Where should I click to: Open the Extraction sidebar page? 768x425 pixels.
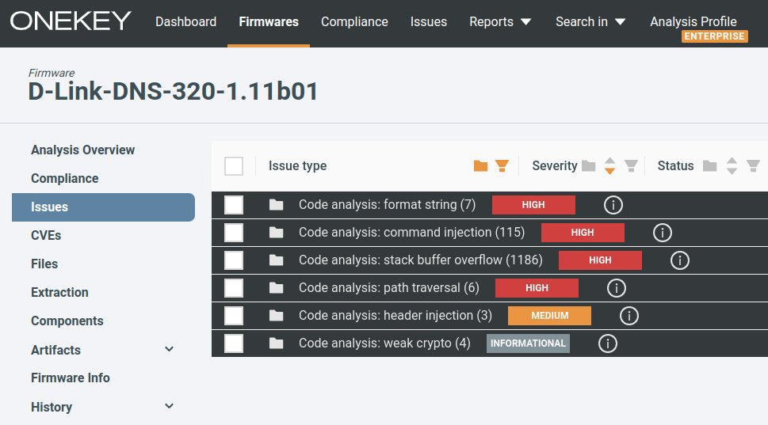[59, 293]
